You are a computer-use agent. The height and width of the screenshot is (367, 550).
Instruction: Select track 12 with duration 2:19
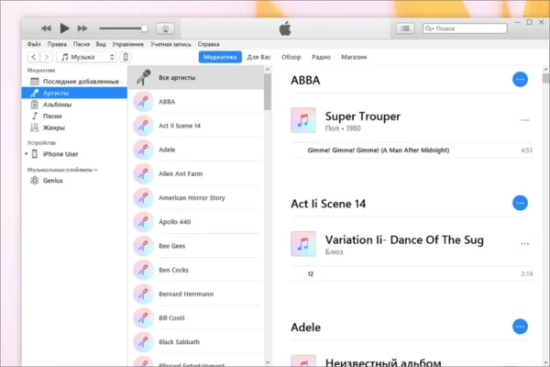pos(412,274)
